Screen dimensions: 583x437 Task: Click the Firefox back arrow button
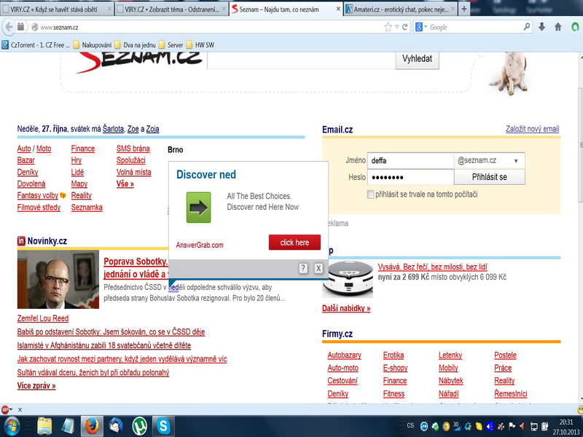(9, 27)
